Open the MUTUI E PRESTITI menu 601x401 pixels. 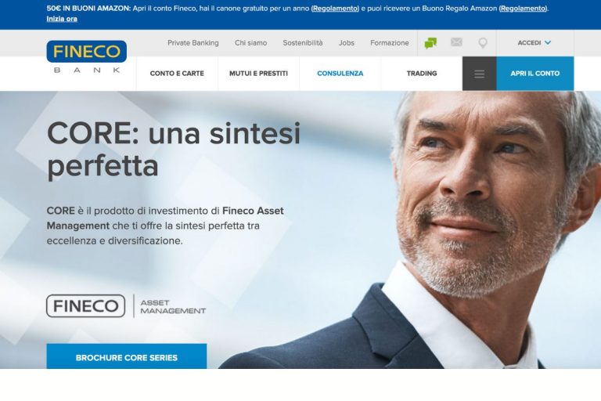tap(259, 74)
